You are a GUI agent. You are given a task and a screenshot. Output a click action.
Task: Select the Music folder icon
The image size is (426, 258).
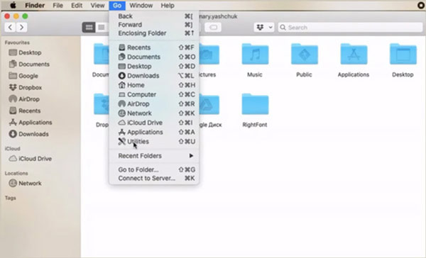click(x=255, y=54)
